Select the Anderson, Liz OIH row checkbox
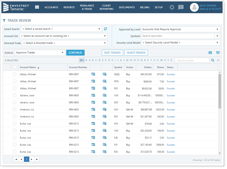Viewport: 227px width, 169px height. click(x=15, y=110)
